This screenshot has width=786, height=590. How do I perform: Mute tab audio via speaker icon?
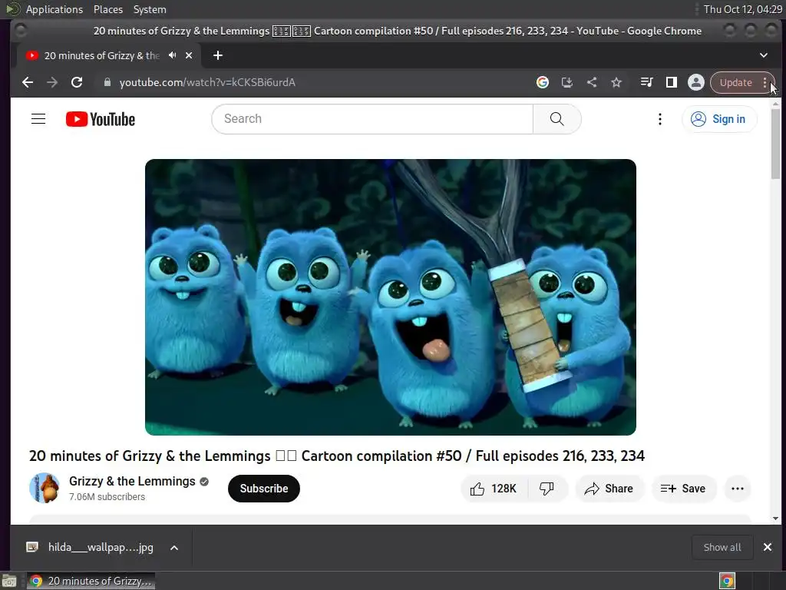(x=173, y=55)
